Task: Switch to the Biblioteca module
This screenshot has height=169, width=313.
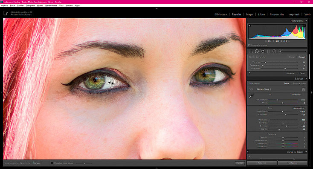Action: (x=220, y=14)
